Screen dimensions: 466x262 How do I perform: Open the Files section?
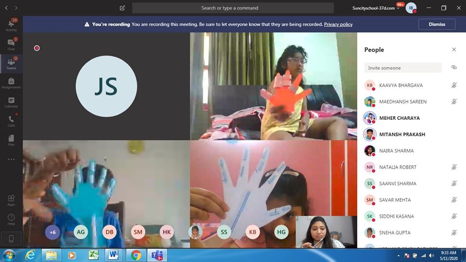point(11,140)
